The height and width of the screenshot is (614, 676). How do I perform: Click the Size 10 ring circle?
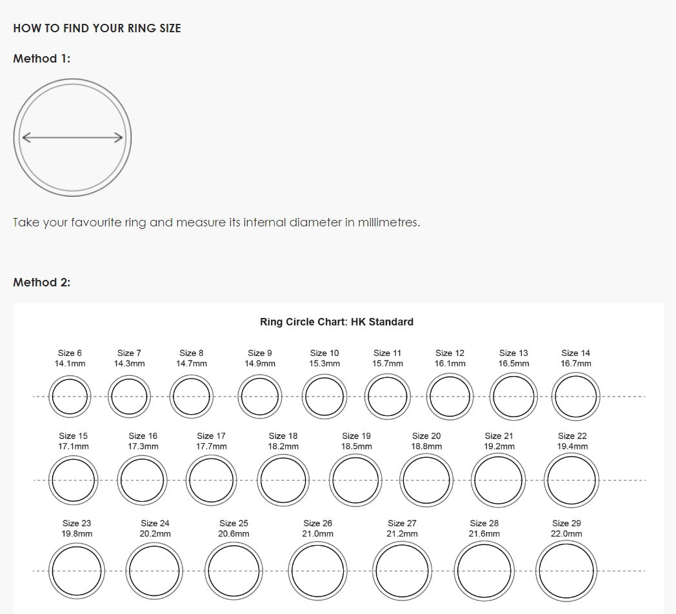pyautogui.click(x=324, y=397)
